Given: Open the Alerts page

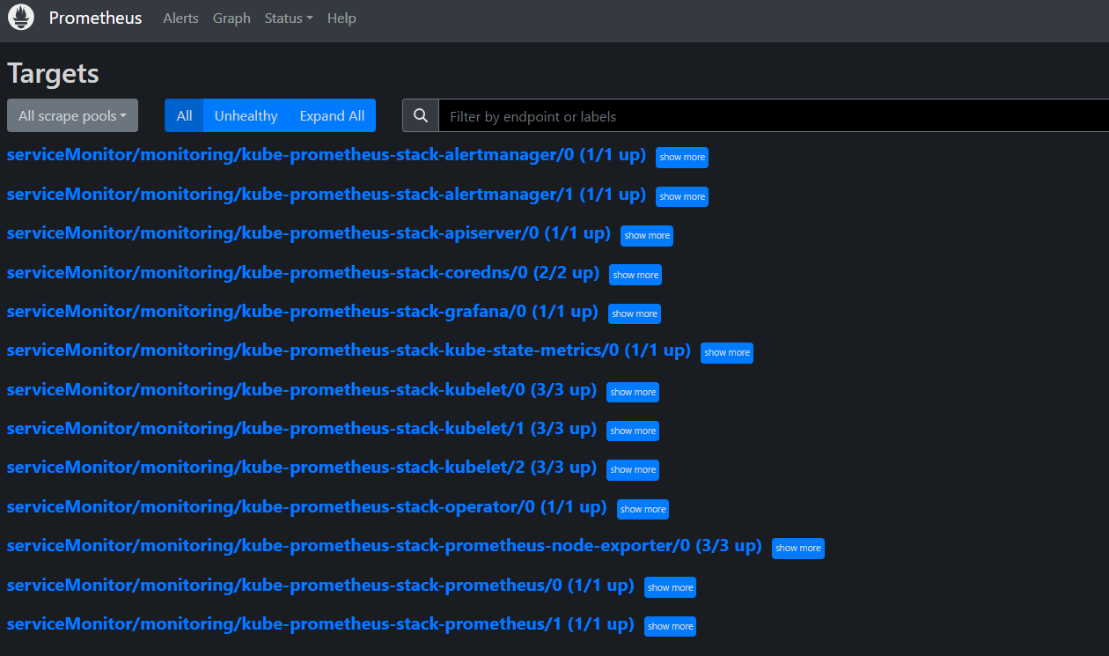Looking at the screenshot, I should pyautogui.click(x=180, y=18).
